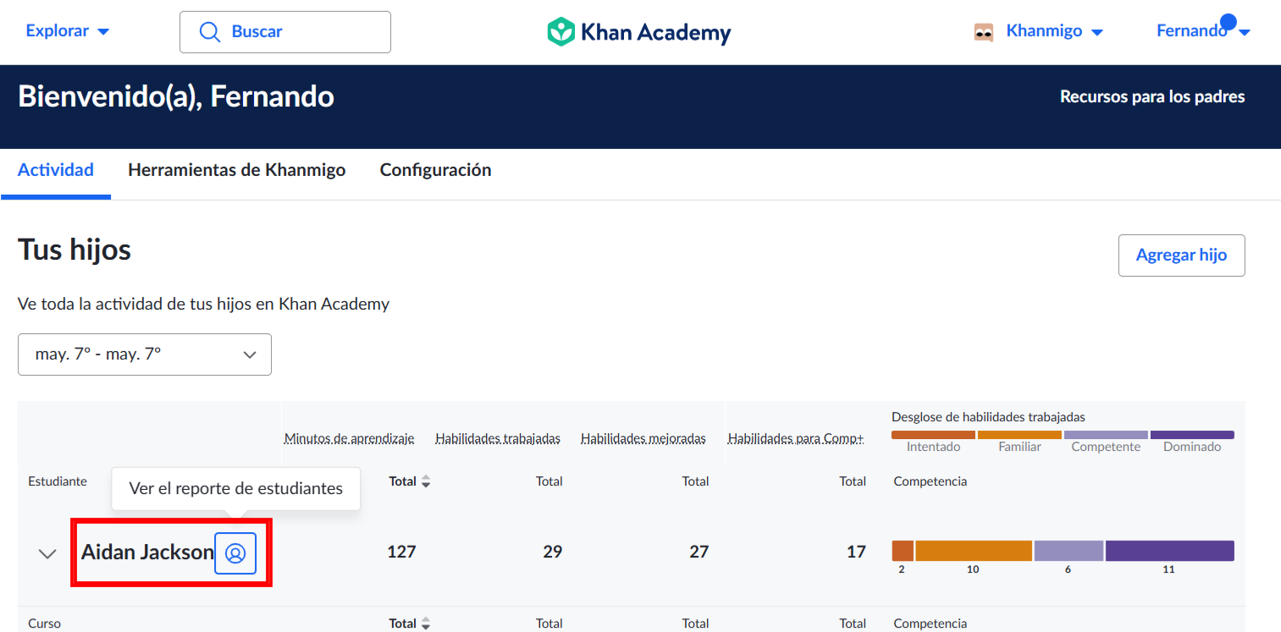Click Habilidades trabajadas column header

(x=498, y=438)
